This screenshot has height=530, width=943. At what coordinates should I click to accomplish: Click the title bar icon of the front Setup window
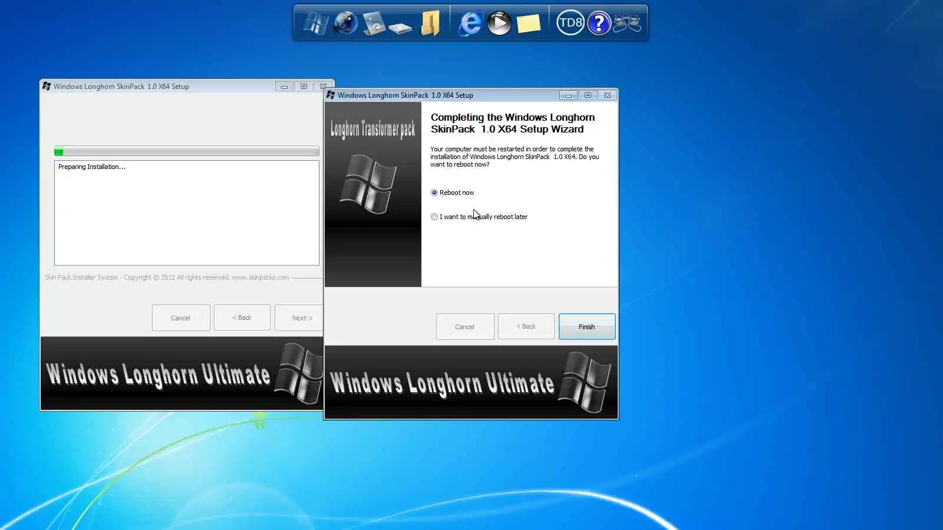pyautogui.click(x=331, y=95)
